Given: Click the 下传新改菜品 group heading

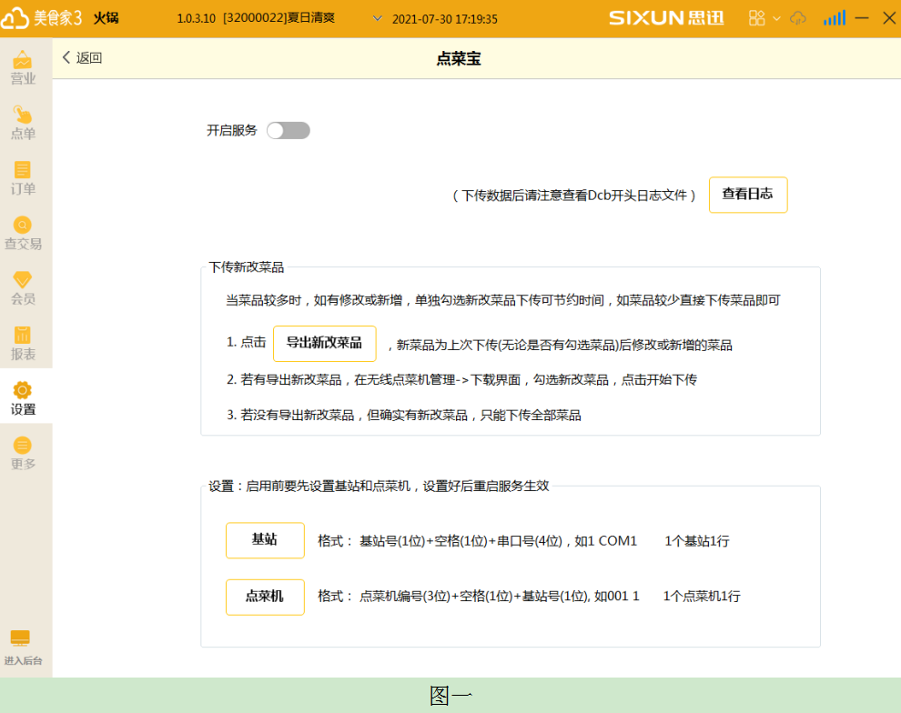Looking at the screenshot, I should 246,267.
